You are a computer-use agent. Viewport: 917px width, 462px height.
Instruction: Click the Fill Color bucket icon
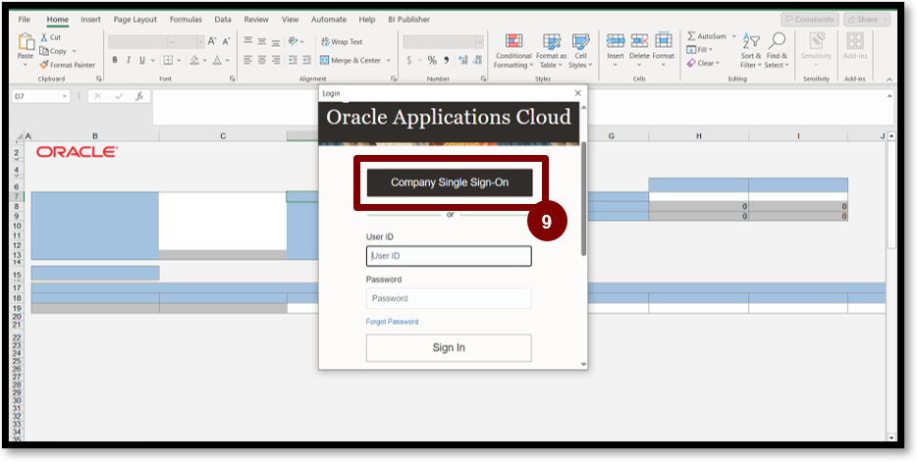194,60
